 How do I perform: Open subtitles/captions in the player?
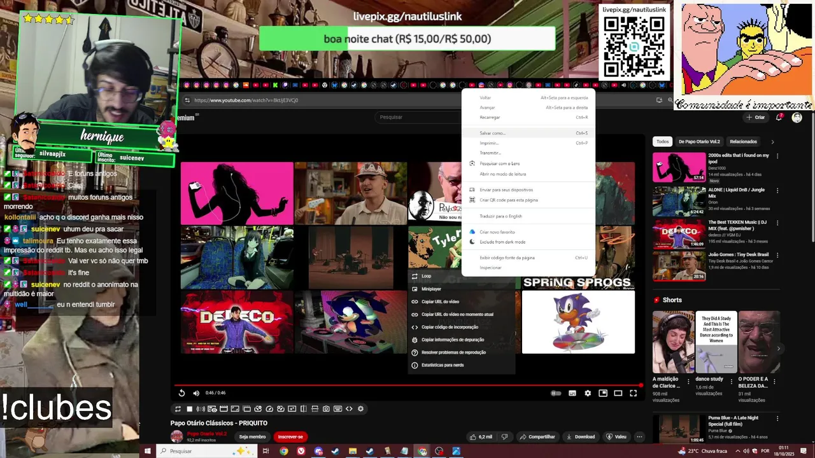[x=572, y=393]
